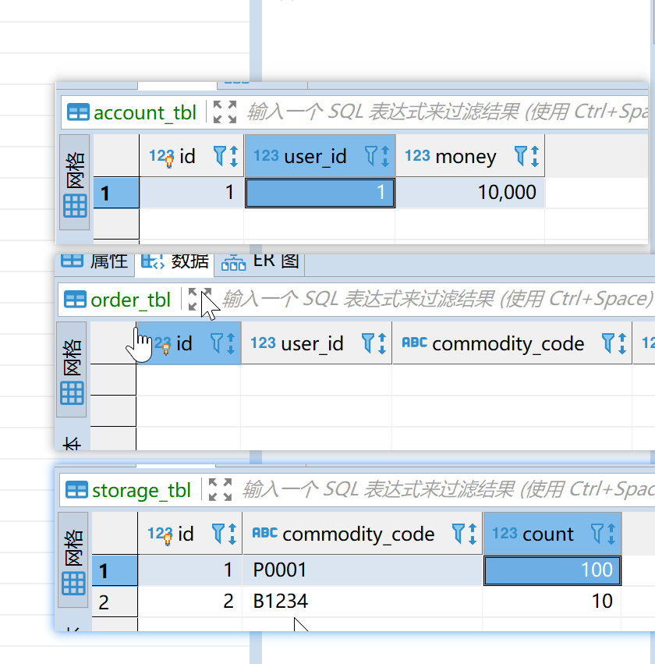This screenshot has height=664, width=655.
Task: Click the storage_tbl table name link
Action: (141, 491)
